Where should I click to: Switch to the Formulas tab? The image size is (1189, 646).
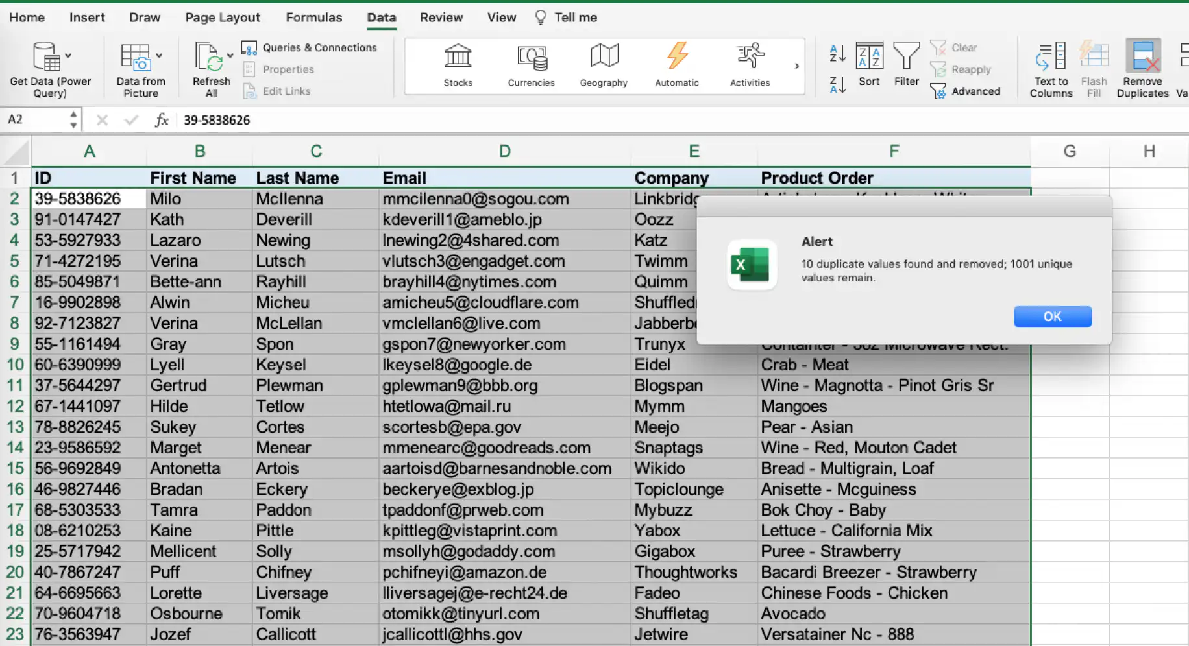(x=313, y=18)
